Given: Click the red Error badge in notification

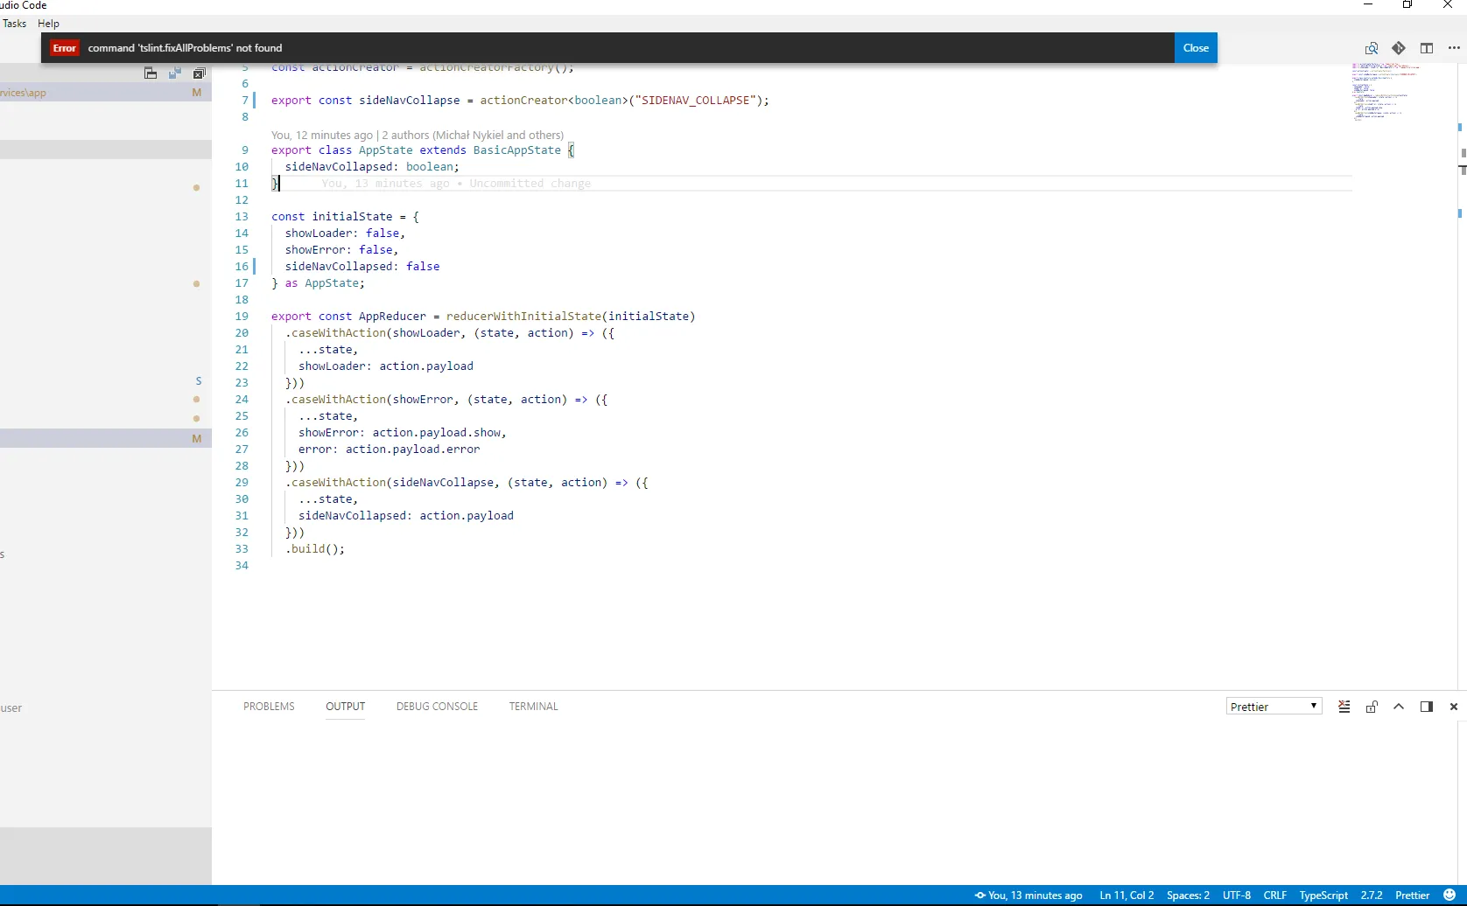Looking at the screenshot, I should point(65,48).
